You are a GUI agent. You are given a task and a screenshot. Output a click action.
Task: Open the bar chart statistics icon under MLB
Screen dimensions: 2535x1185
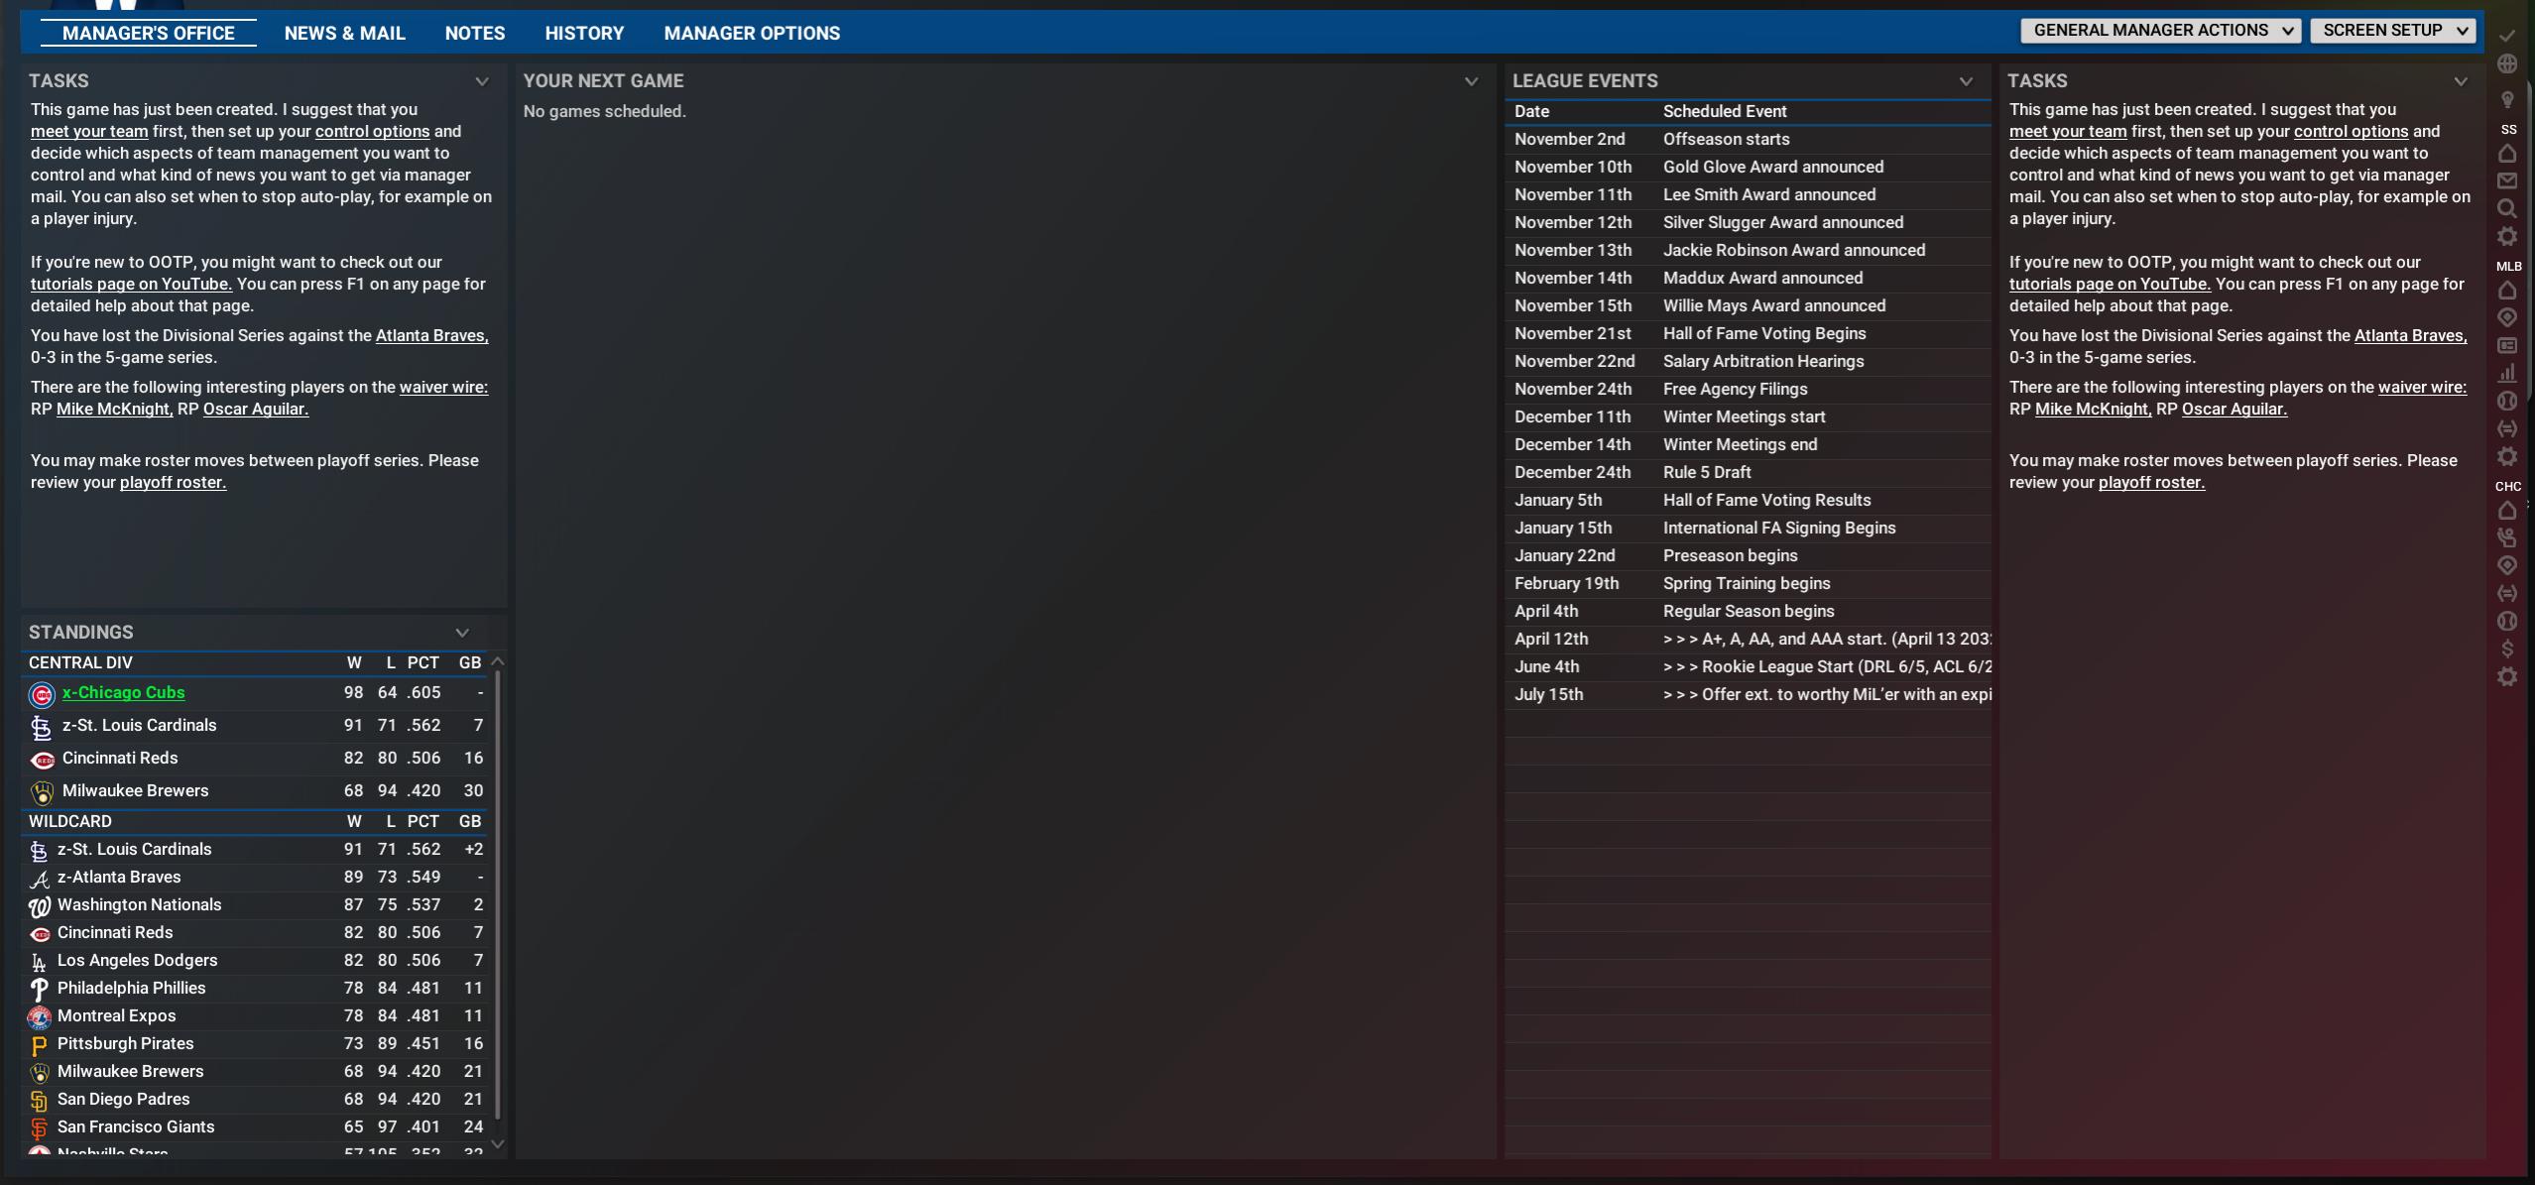(2507, 373)
